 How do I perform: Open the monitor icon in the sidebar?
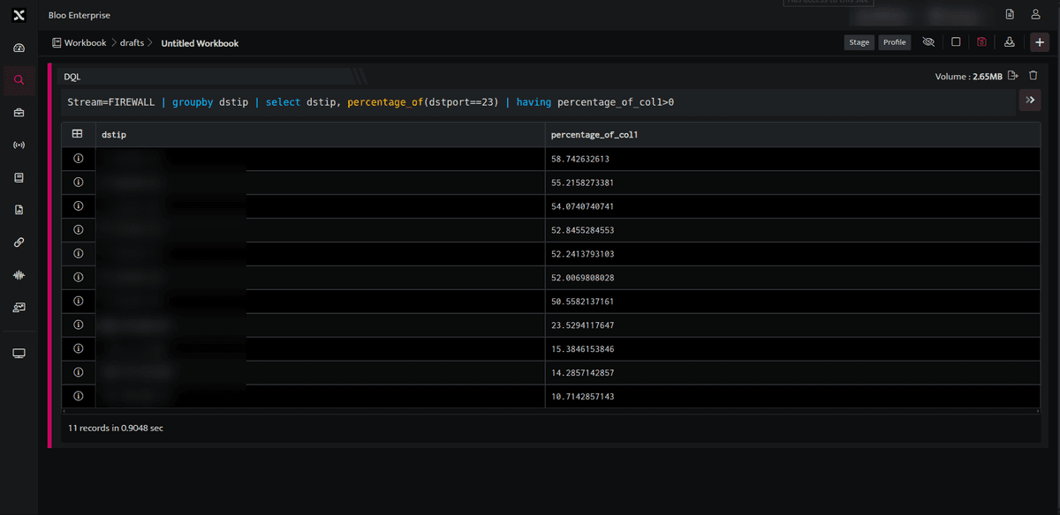pyautogui.click(x=19, y=354)
